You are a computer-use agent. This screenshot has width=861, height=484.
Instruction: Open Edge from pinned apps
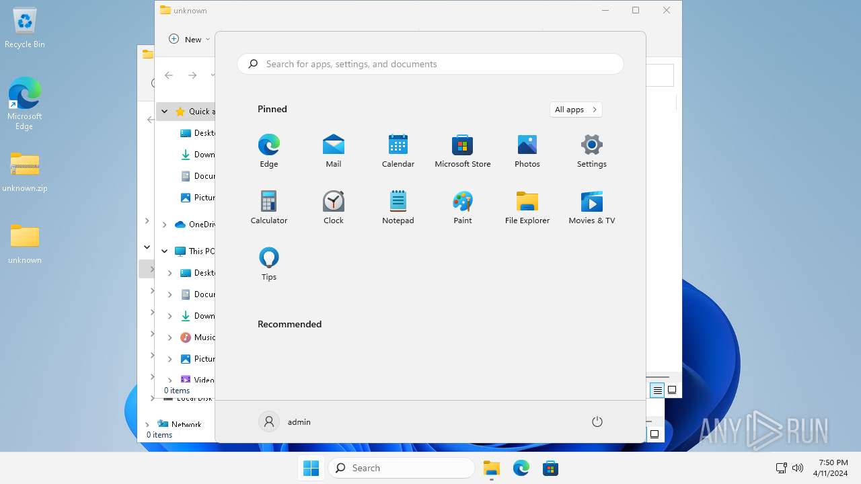pos(268,151)
